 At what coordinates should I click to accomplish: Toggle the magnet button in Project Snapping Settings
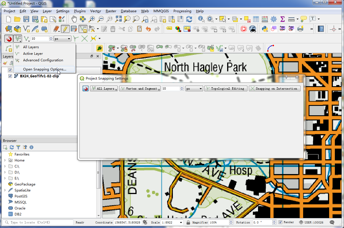point(85,89)
